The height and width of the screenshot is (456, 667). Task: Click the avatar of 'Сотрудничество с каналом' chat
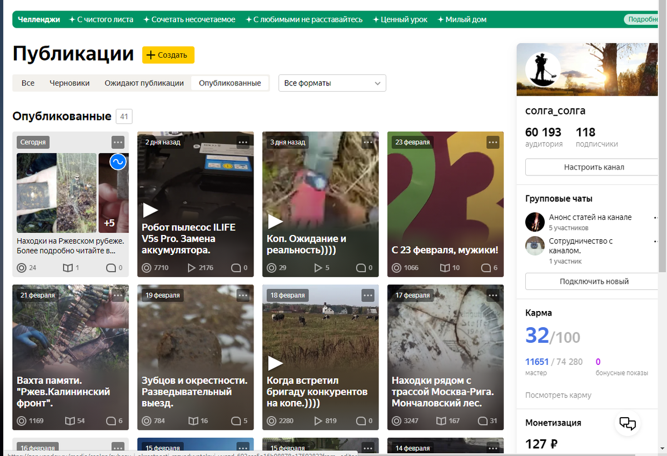pyautogui.click(x=535, y=245)
